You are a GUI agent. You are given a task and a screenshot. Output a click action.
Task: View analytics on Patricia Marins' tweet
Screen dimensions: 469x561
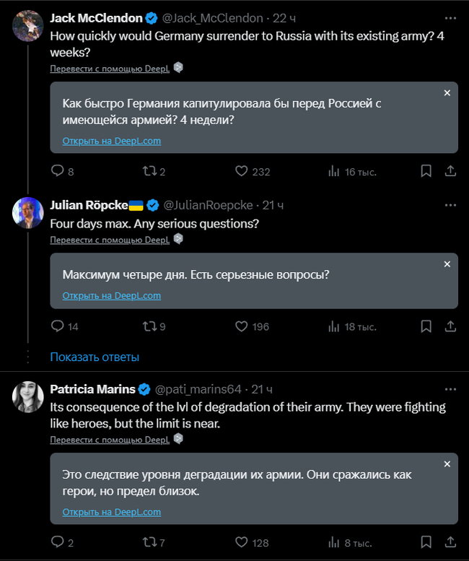[334, 542]
